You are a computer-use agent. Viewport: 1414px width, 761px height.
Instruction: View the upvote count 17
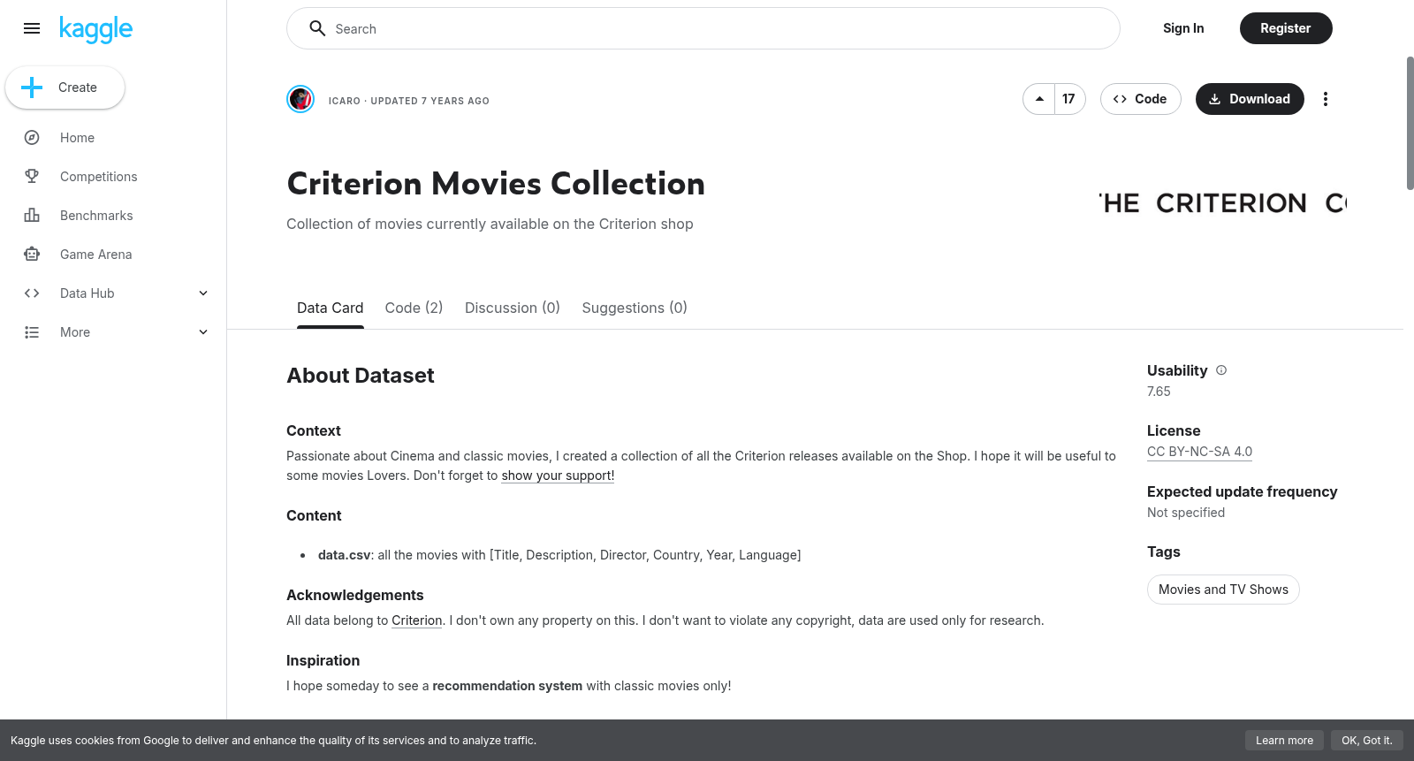(1069, 99)
